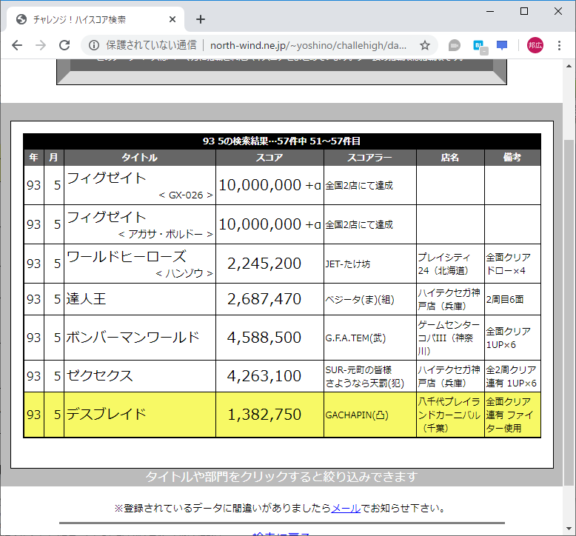Select the チャレンジ！ハイスコア検索 tab
Screen dimensions: 576x536
point(96,19)
